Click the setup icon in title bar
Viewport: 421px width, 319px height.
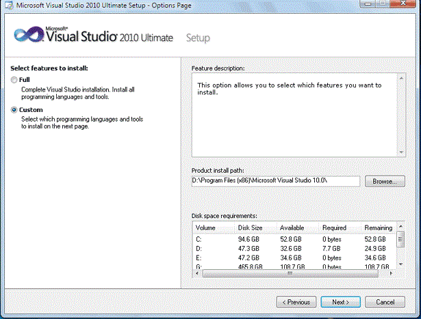[8, 5]
